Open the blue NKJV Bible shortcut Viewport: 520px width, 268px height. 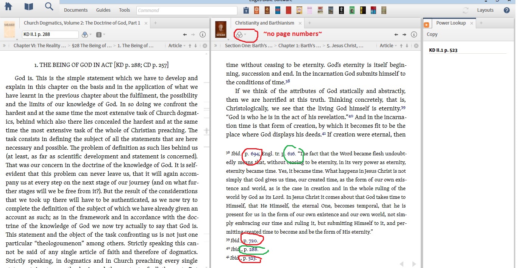pyautogui.click(x=278, y=10)
